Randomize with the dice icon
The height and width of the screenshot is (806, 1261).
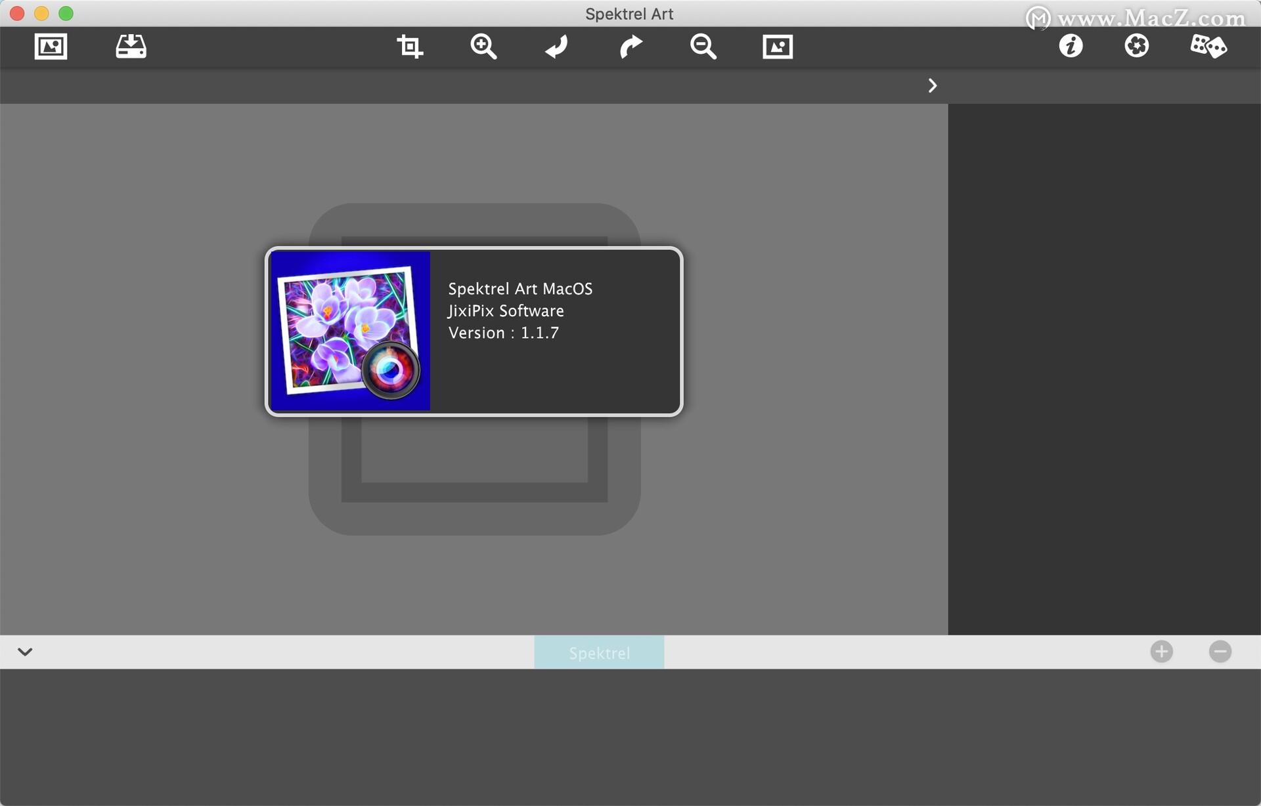click(1208, 46)
